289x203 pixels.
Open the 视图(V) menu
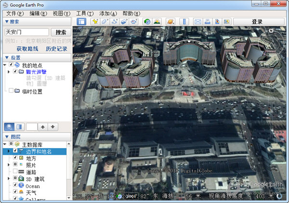click(x=62, y=14)
